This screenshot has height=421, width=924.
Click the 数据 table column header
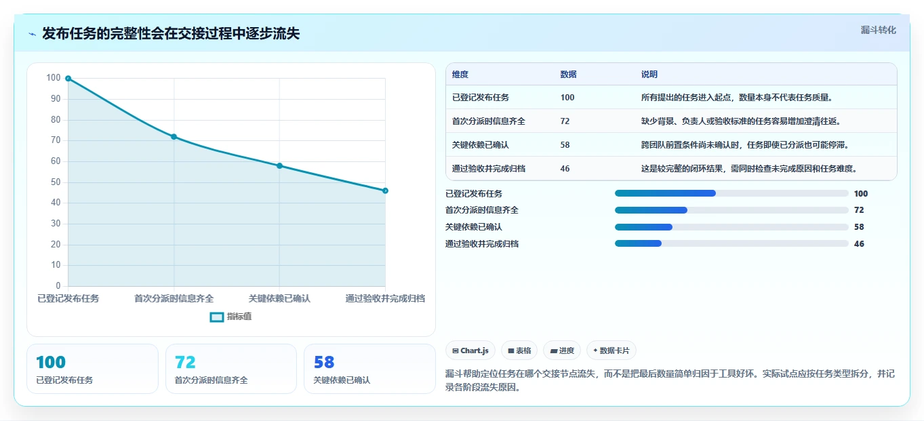569,75
